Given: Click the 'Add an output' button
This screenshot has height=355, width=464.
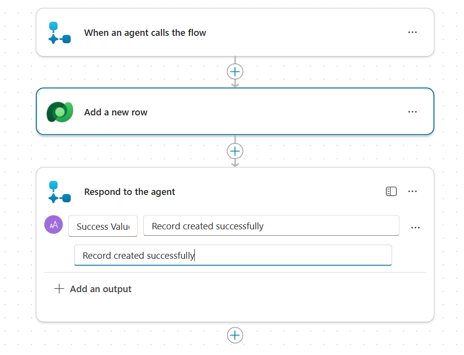Looking at the screenshot, I should (x=100, y=289).
